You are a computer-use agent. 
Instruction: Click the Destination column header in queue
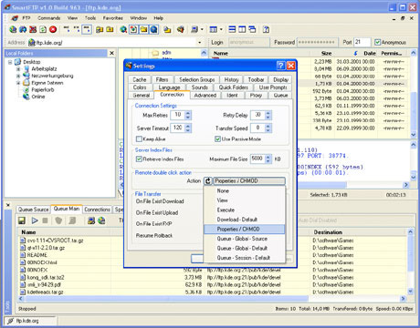pos(359,232)
